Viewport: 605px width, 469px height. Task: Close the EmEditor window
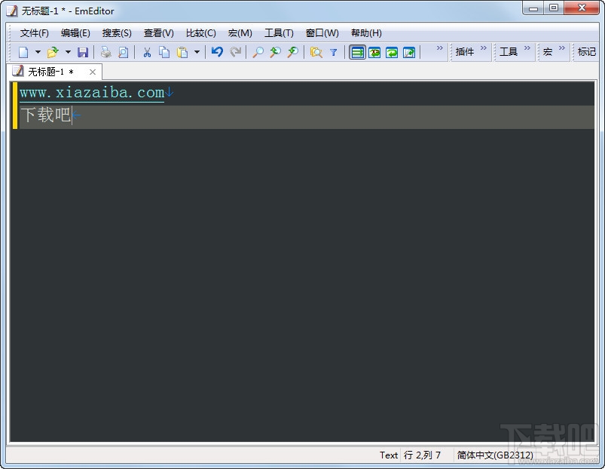click(x=582, y=8)
